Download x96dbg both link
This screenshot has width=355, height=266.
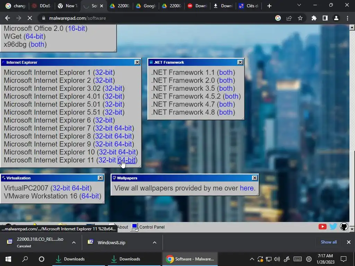(x=37, y=44)
